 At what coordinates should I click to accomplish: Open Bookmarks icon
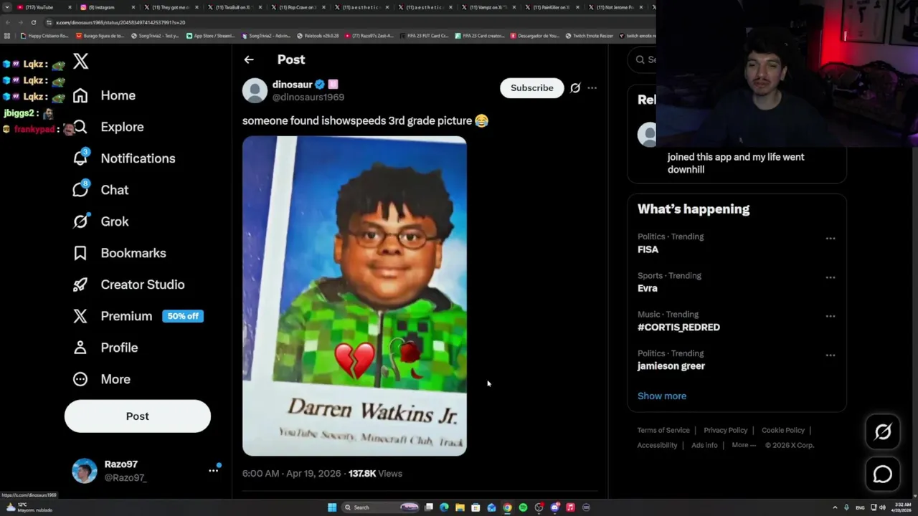80,253
